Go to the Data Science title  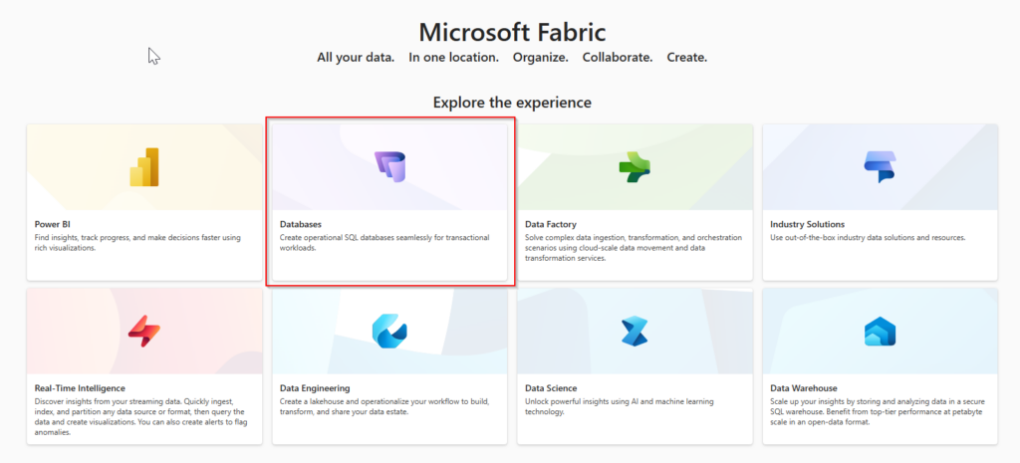[551, 388]
